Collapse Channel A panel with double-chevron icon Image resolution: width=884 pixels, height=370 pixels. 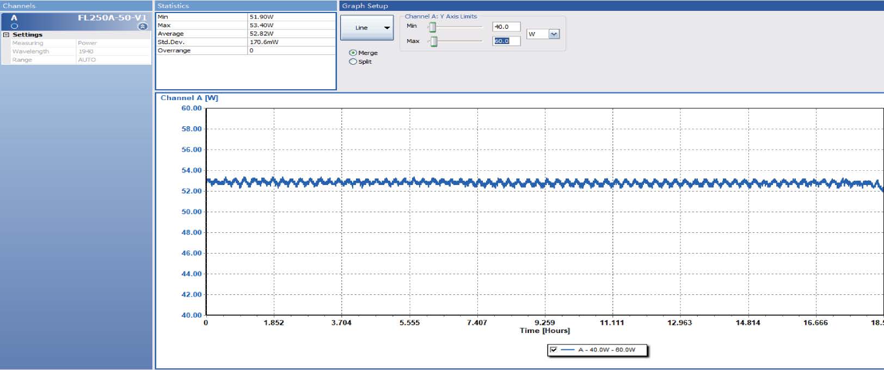(x=143, y=26)
